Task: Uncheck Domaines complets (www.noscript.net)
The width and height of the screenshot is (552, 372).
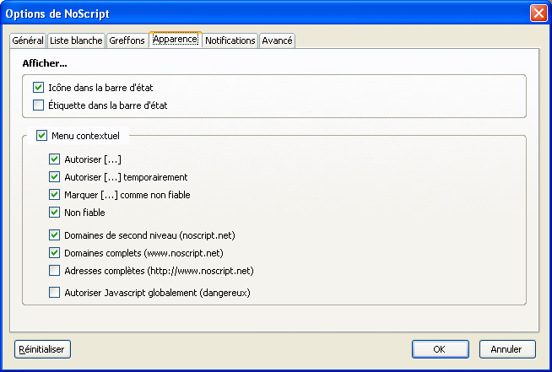Action: (x=54, y=253)
